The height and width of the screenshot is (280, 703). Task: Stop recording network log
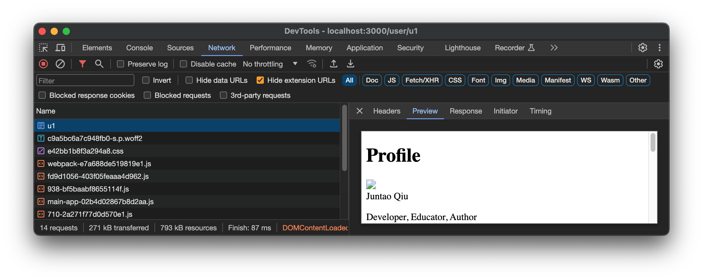pyautogui.click(x=43, y=64)
